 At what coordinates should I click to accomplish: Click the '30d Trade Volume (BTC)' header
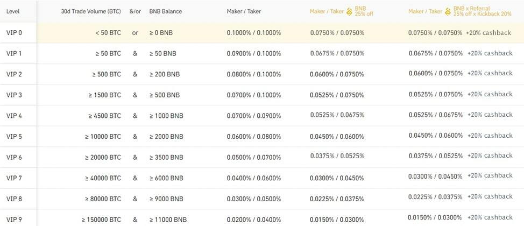click(x=91, y=11)
